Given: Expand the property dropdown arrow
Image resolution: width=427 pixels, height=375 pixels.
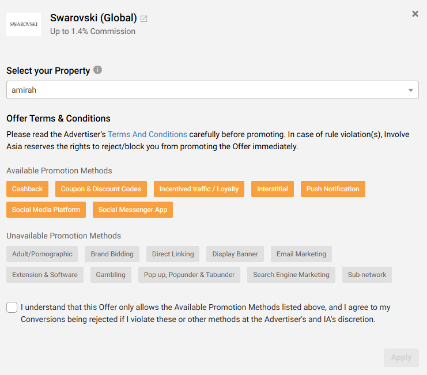Looking at the screenshot, I should click(411, 90).
